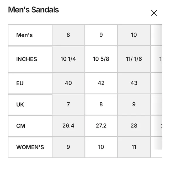Click the 27.2 CM cell

click(x=101, y=126)
